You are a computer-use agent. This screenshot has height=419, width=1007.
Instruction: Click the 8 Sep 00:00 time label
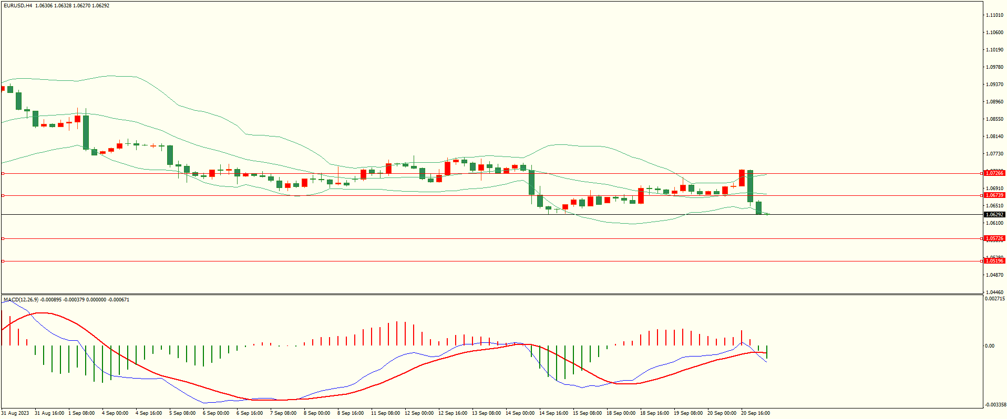(x=317, y=413)
